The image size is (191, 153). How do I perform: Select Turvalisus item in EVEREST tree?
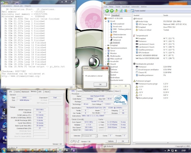114,72
